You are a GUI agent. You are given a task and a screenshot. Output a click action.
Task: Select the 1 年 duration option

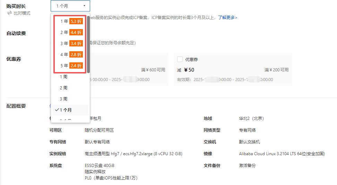click(64, 21)
